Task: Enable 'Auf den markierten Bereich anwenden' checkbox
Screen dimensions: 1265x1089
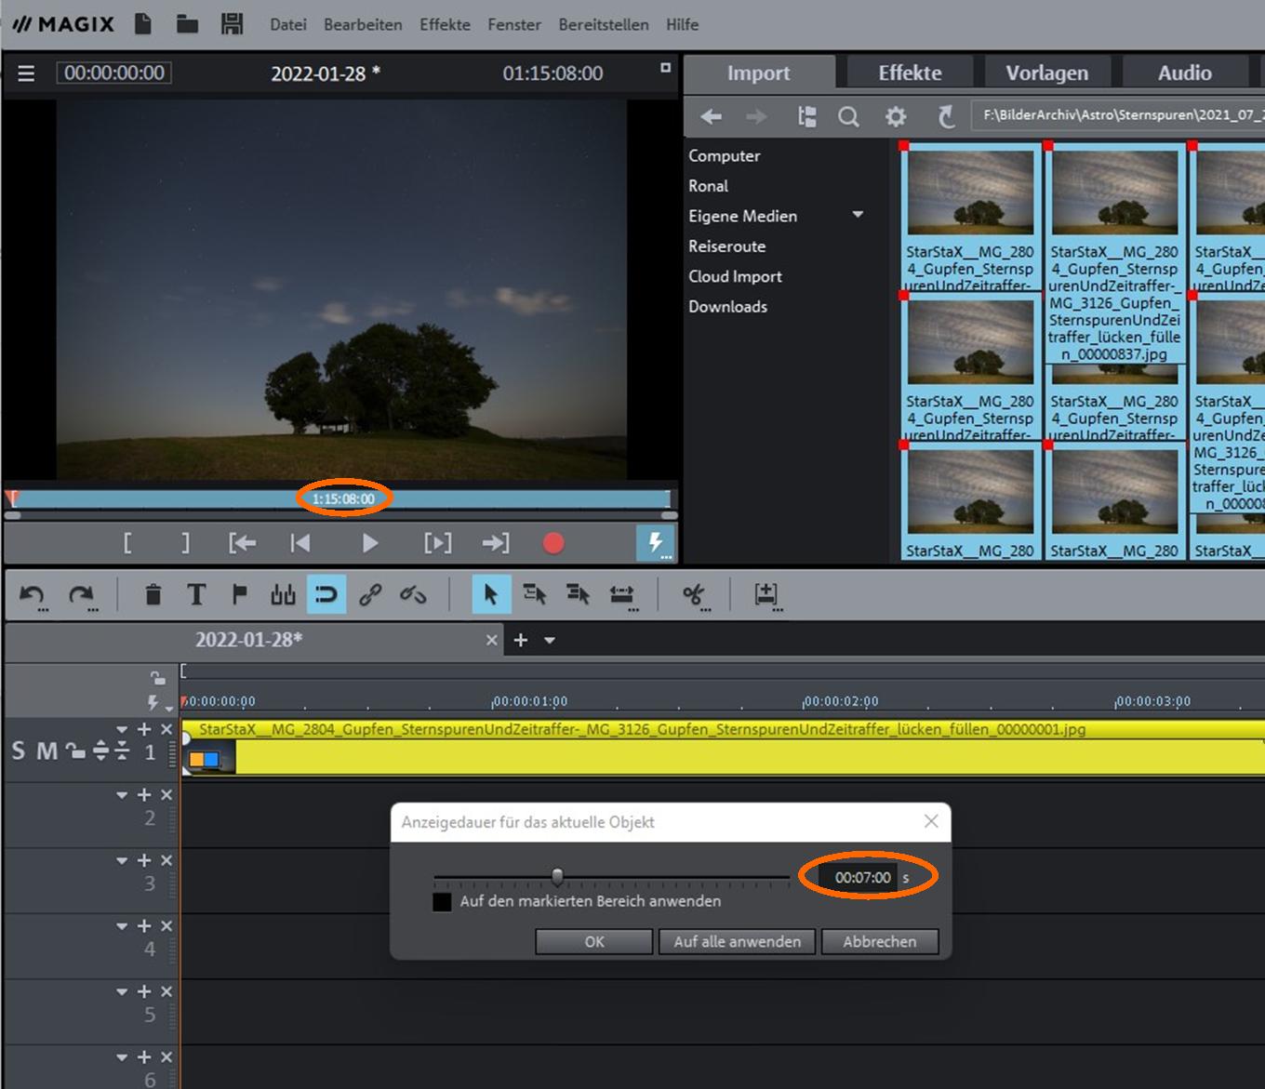Action: pos(443,902)
